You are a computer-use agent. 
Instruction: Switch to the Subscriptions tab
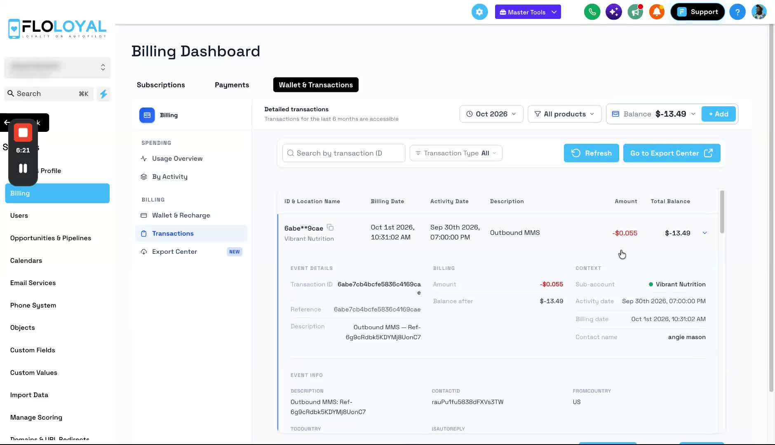click(x=161, y=85)
